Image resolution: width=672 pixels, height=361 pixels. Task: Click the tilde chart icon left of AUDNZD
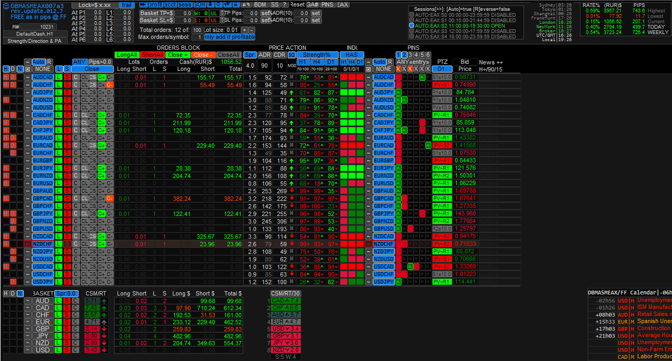pos(28,100)
